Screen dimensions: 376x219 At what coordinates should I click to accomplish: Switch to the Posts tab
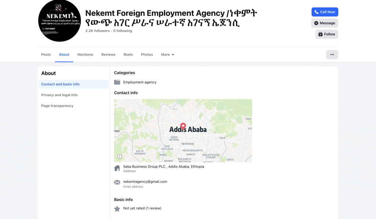(x=46, y=54)
